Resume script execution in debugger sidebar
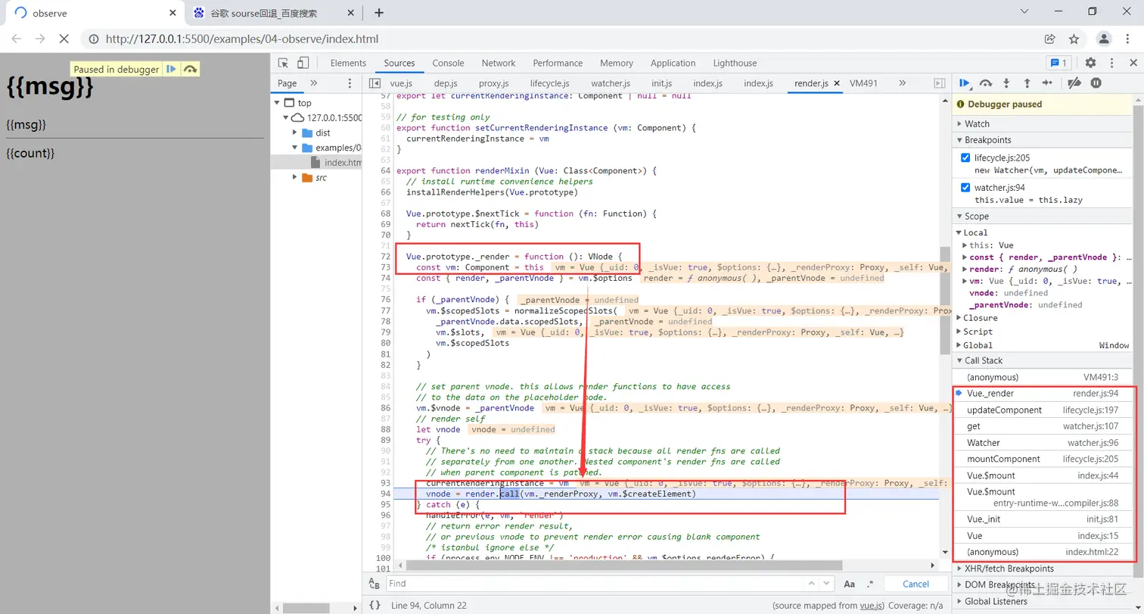 [x=965, y=83]
